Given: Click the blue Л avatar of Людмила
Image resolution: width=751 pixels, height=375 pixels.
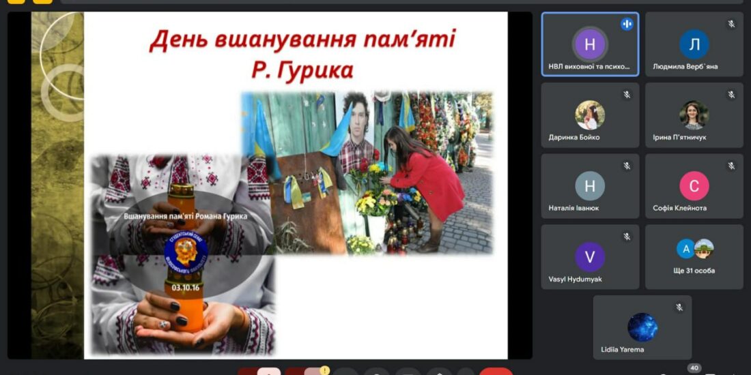Looking at the screenshot, I should (x=694, y=45).
